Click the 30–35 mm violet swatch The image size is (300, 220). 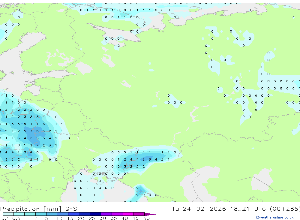(x=106, y=214)
